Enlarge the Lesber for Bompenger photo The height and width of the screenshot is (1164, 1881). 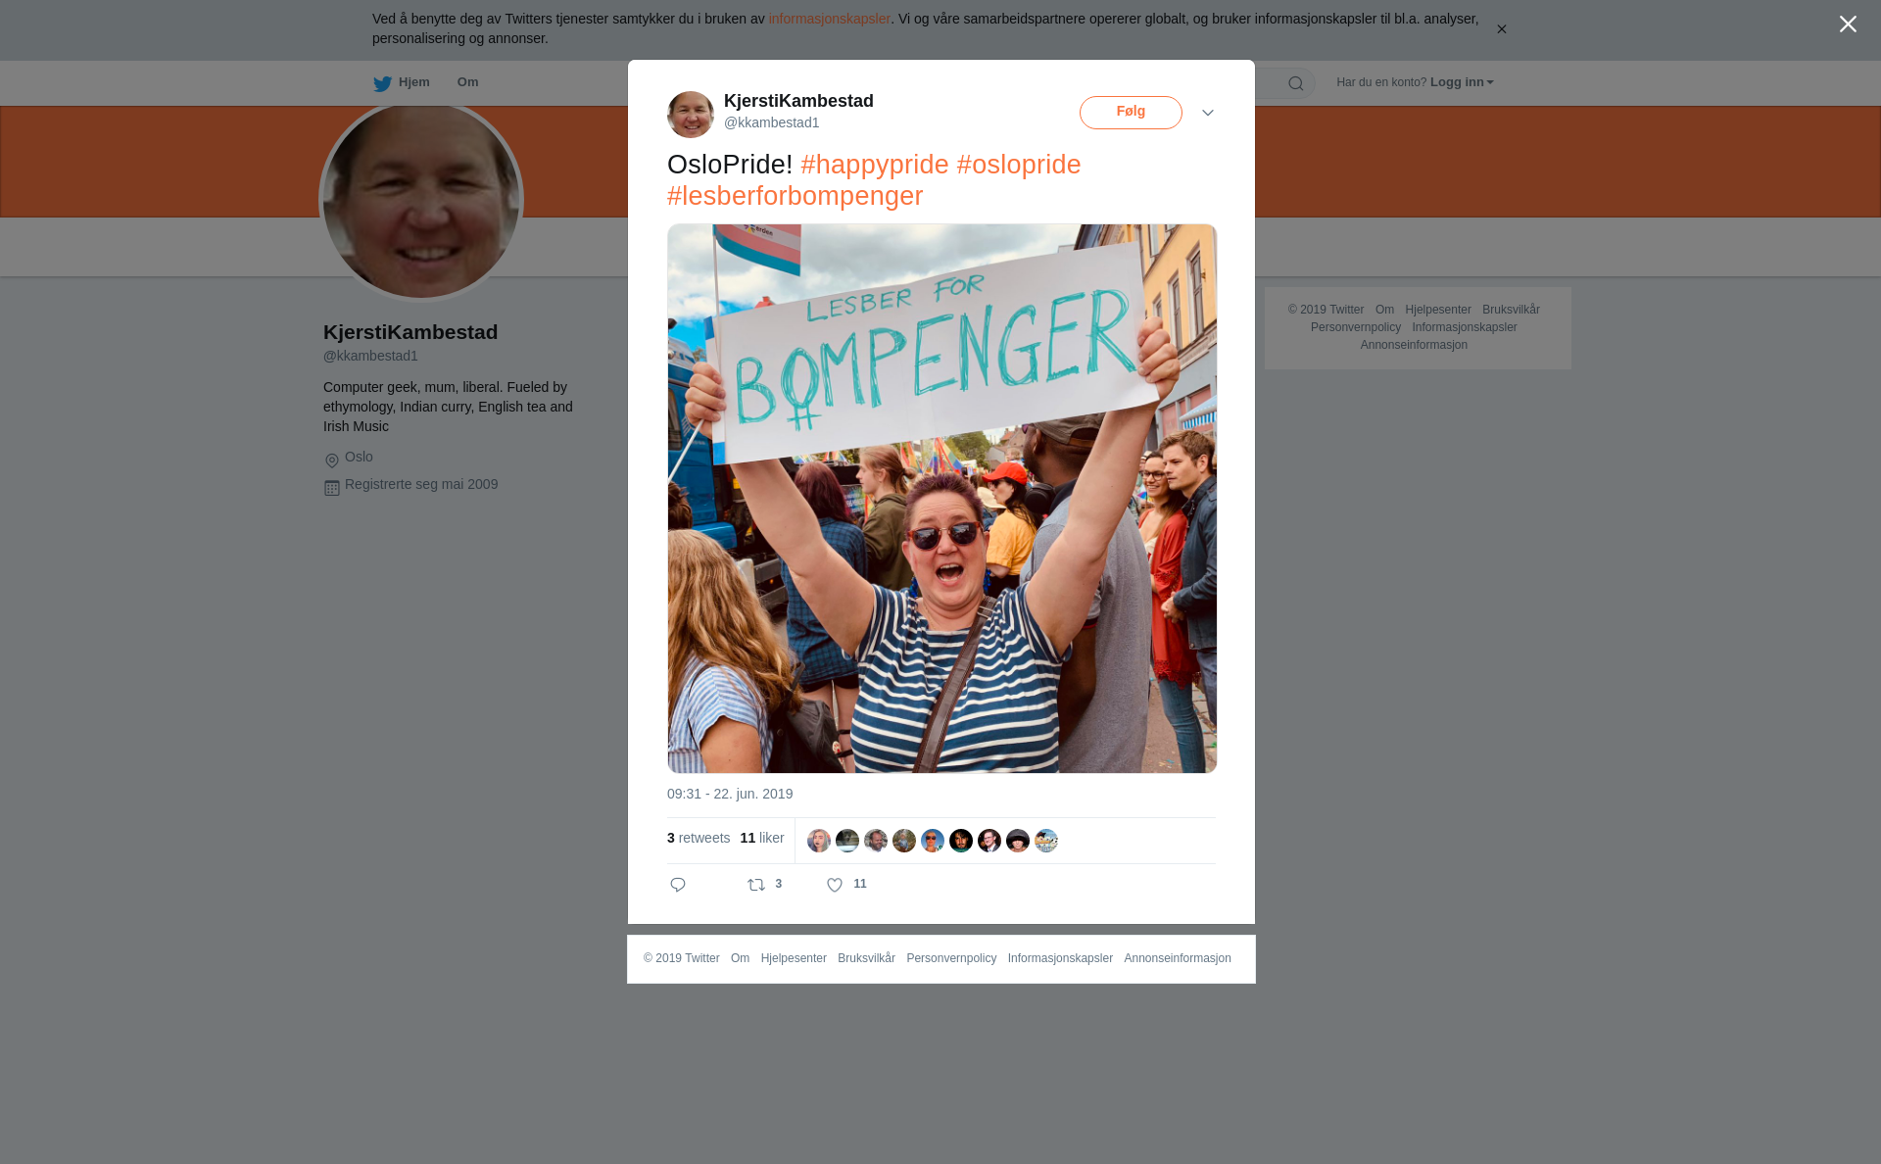pos(941,499)
